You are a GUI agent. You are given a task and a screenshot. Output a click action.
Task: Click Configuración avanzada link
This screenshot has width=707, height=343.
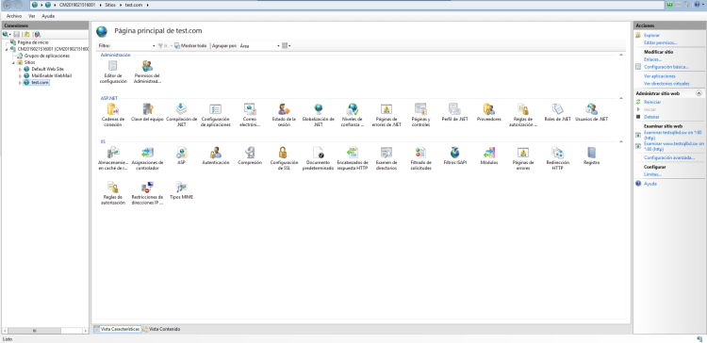click(669, 157)
